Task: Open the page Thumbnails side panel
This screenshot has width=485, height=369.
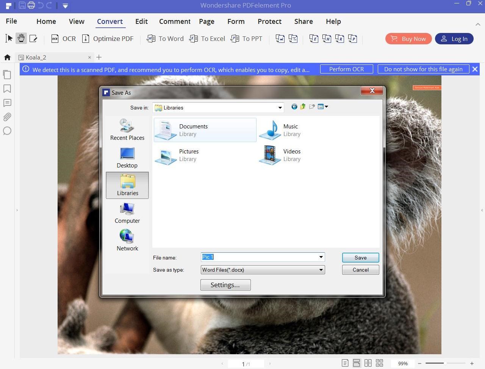Action: [7, 75]
